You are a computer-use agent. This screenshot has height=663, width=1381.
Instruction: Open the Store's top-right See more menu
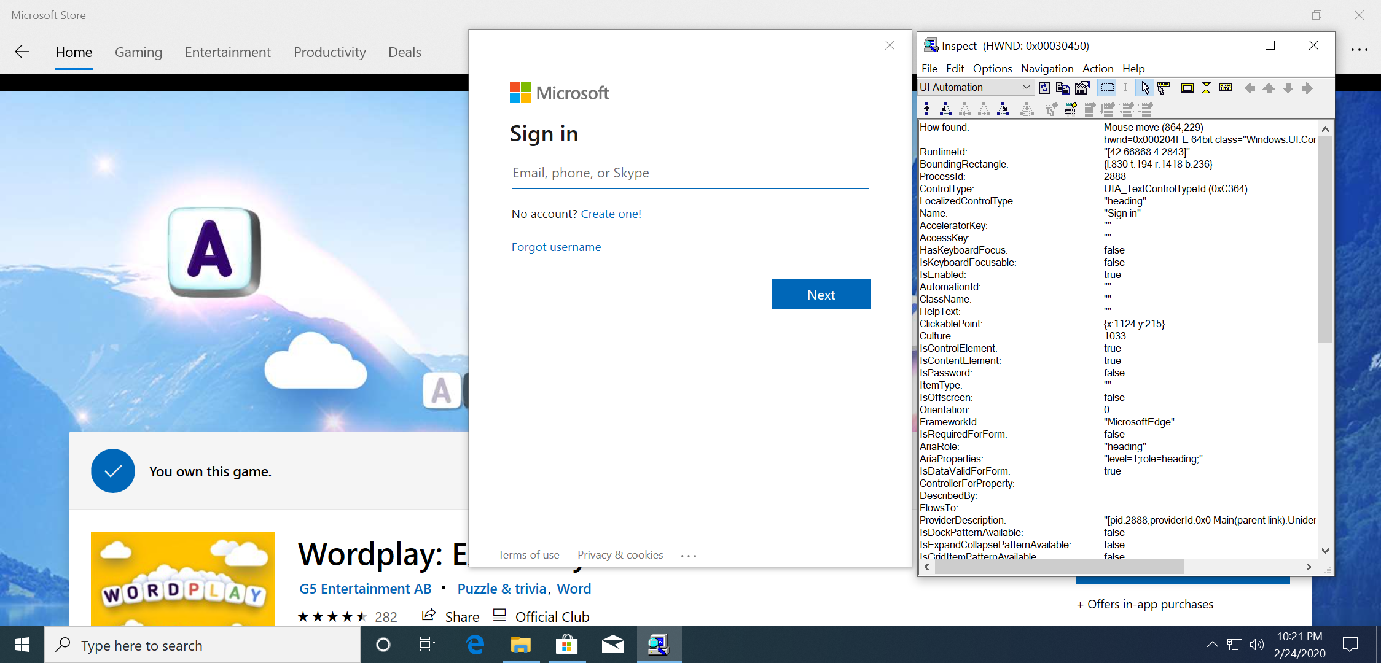click(x=1359, y=50)
